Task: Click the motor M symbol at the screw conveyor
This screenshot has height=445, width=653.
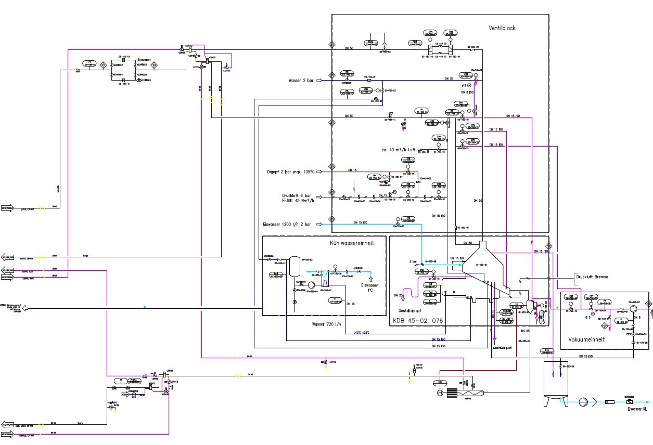Action: (439, 393)
